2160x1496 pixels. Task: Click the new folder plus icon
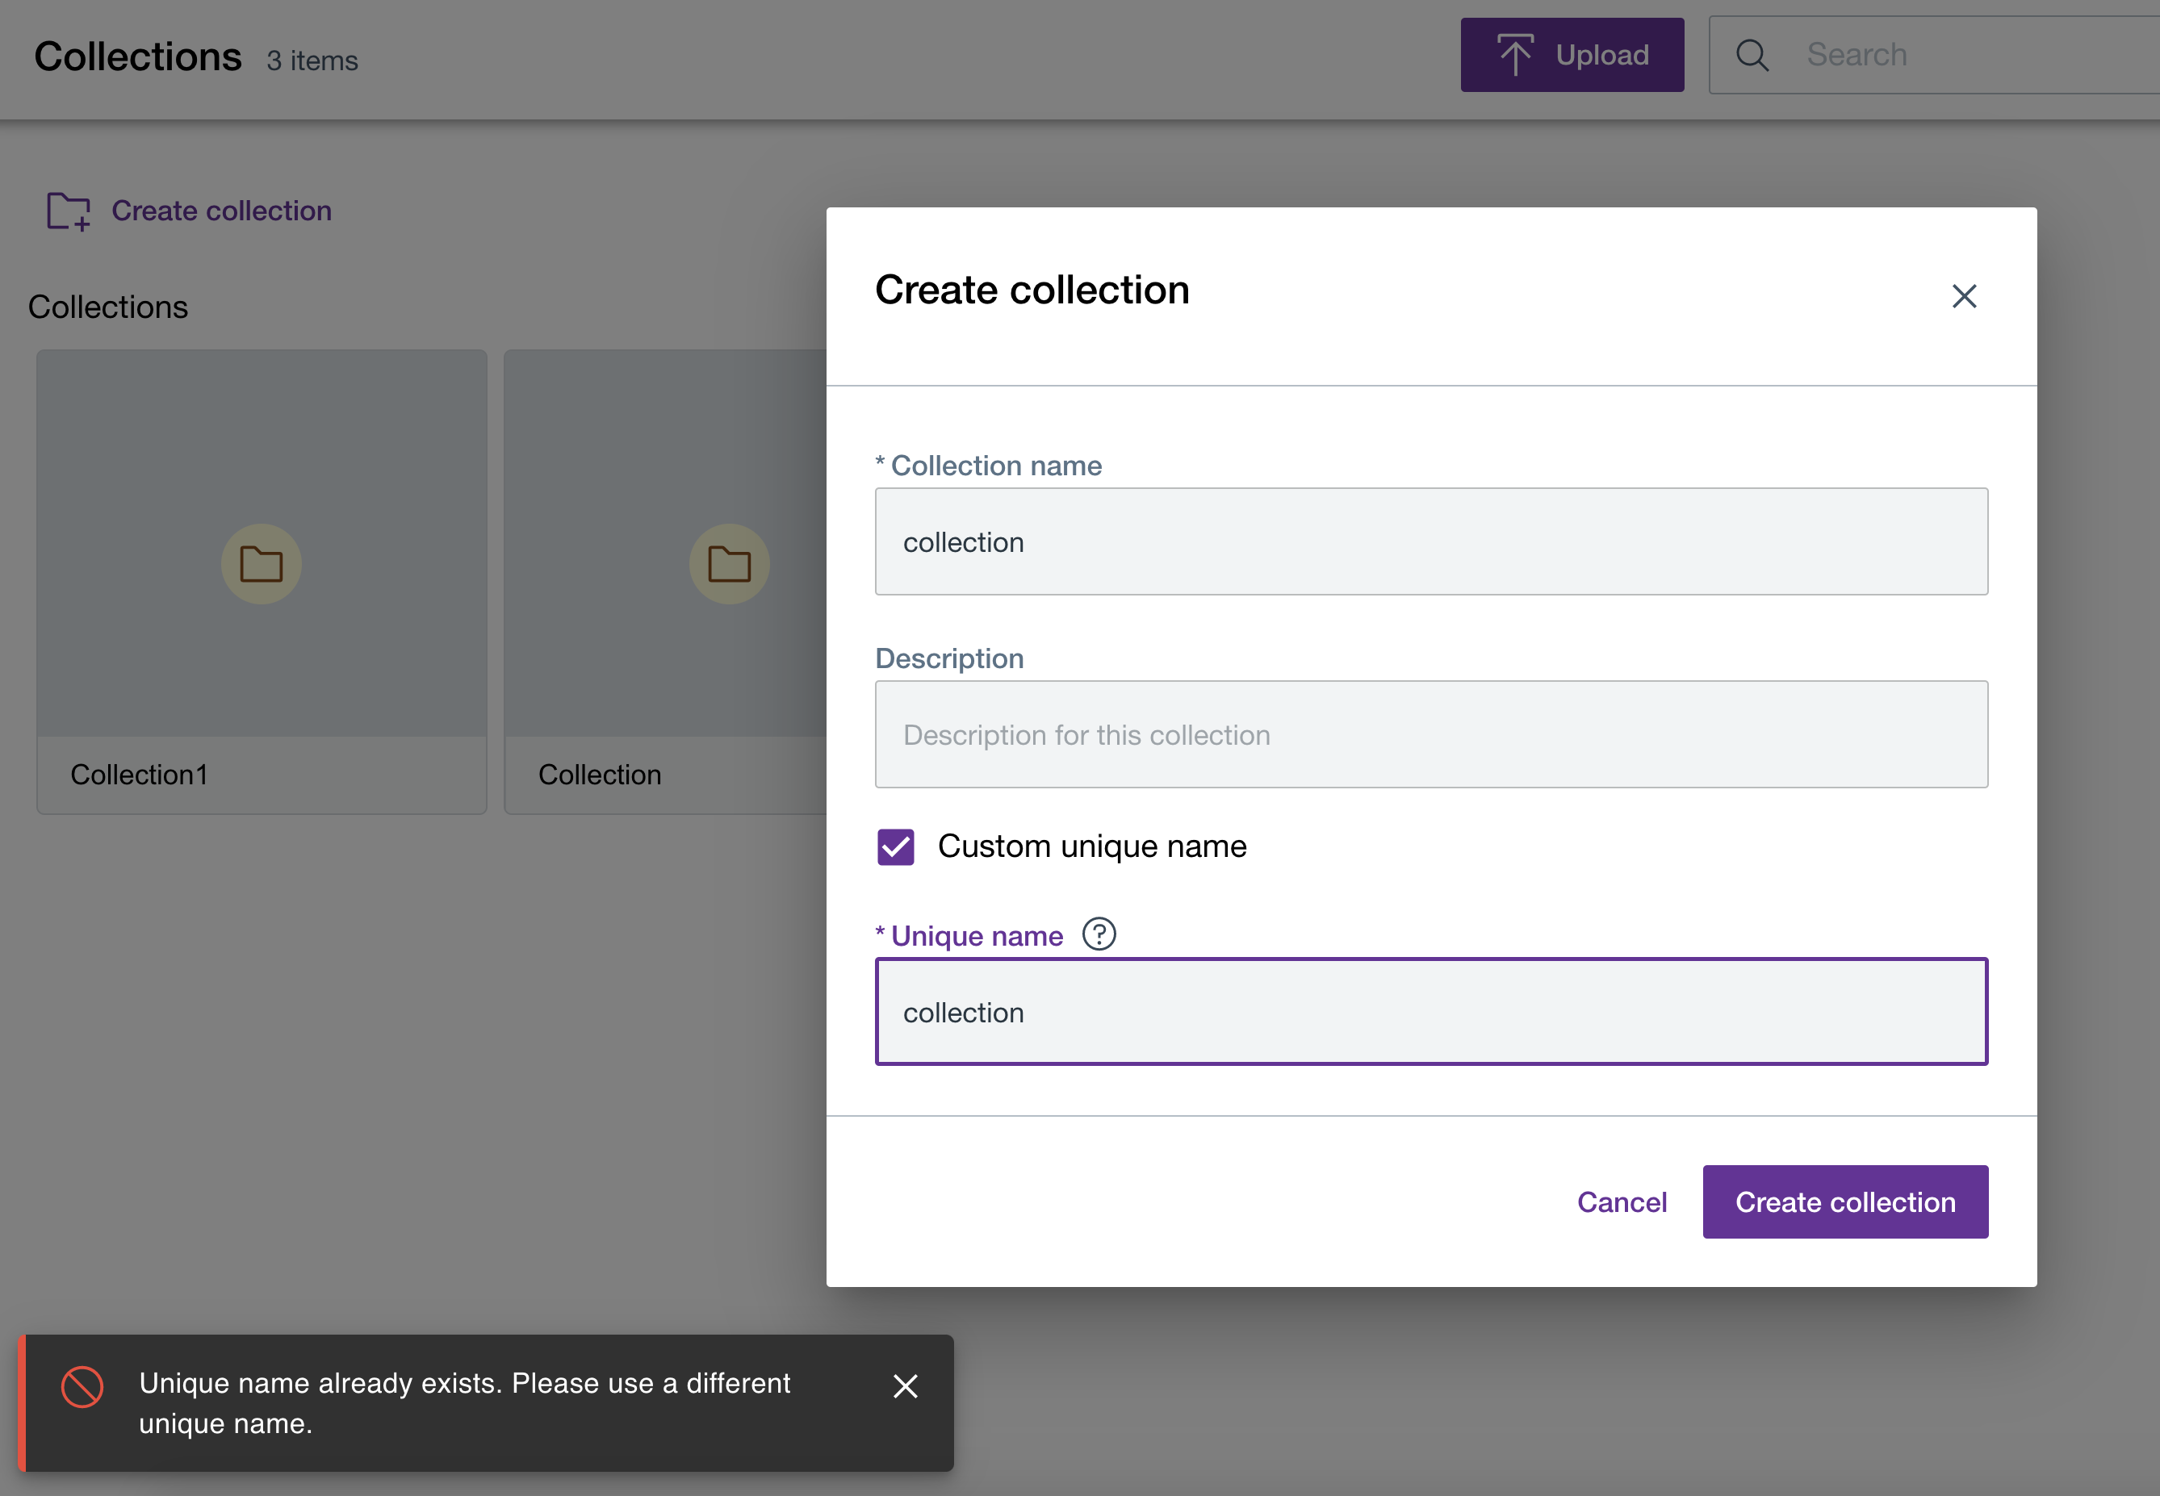point(69,211)
